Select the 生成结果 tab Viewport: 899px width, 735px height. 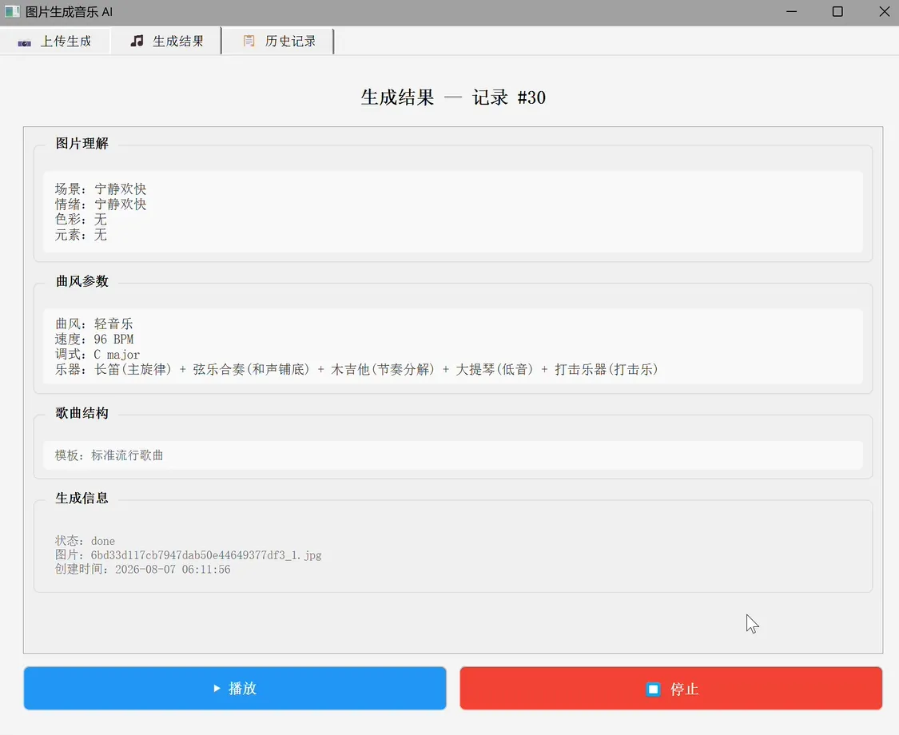pyautogui.click(x=166, y=41)
